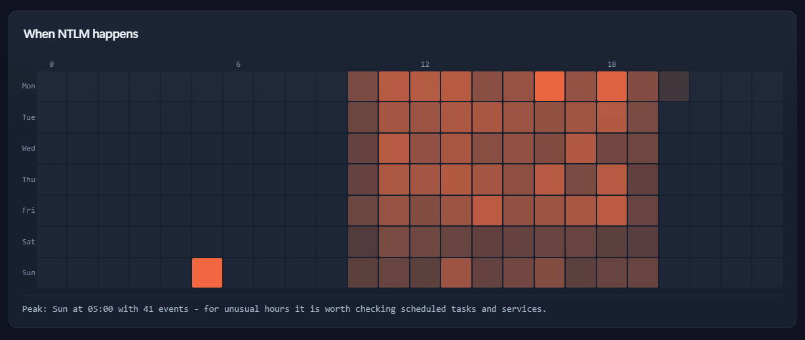
Task: Select the Thu 16:00 heatmap cell
Action: coord(550,179)
